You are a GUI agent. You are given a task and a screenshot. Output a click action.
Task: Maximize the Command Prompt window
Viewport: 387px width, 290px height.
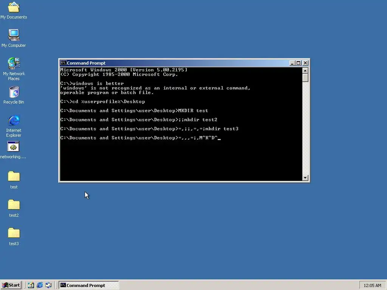click(299, 63)
